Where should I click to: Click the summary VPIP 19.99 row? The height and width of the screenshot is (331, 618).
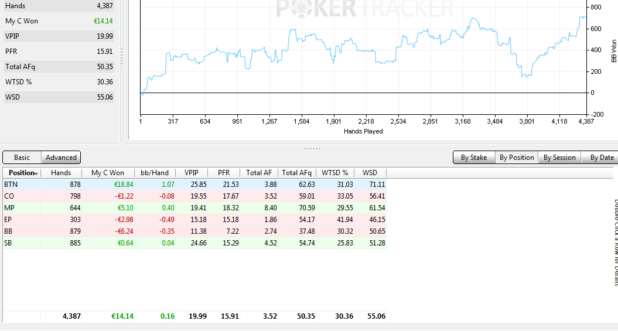pyautogui.click(x=59, y=36)
